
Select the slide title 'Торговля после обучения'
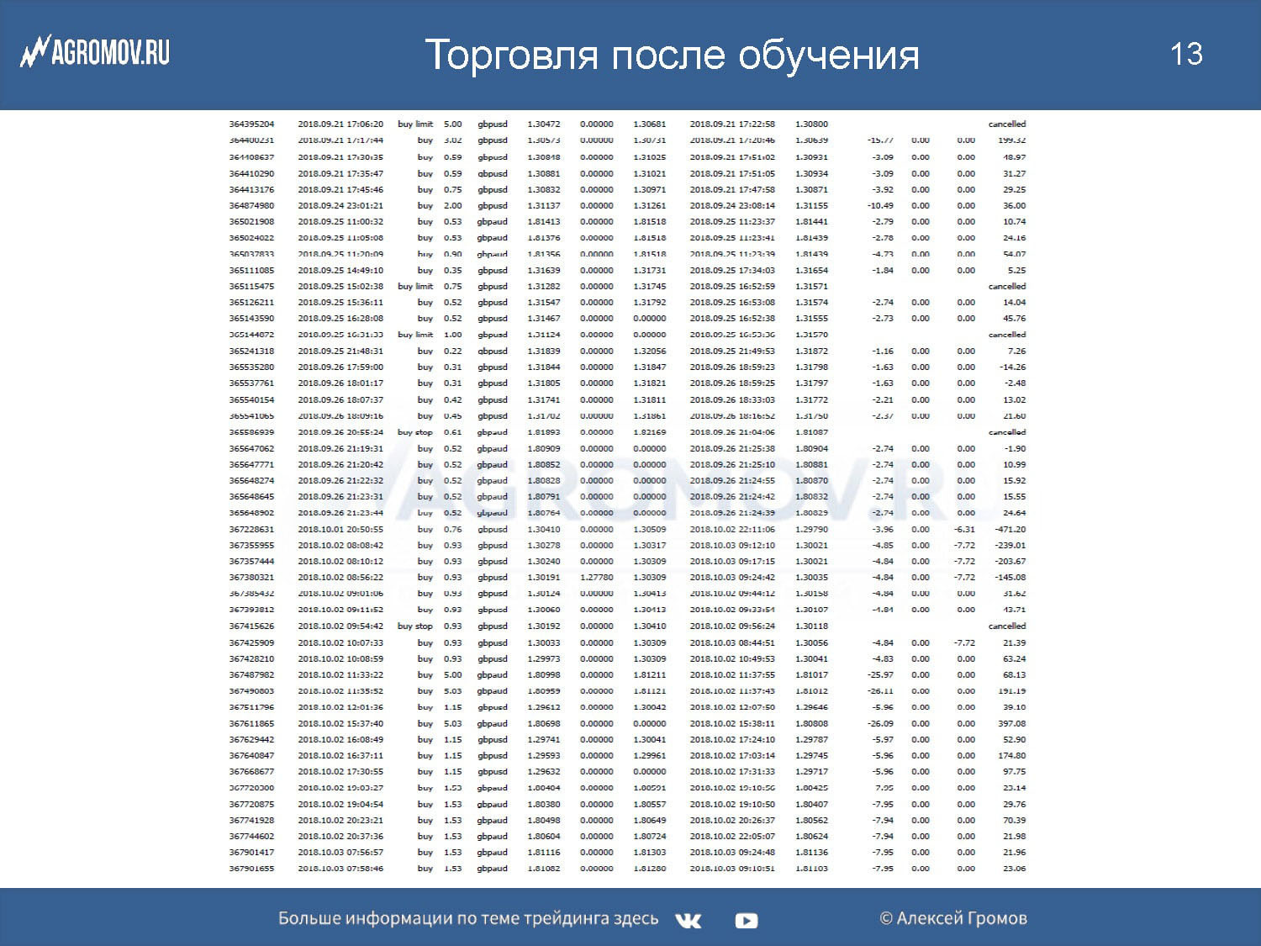click(x=672, y=55)
